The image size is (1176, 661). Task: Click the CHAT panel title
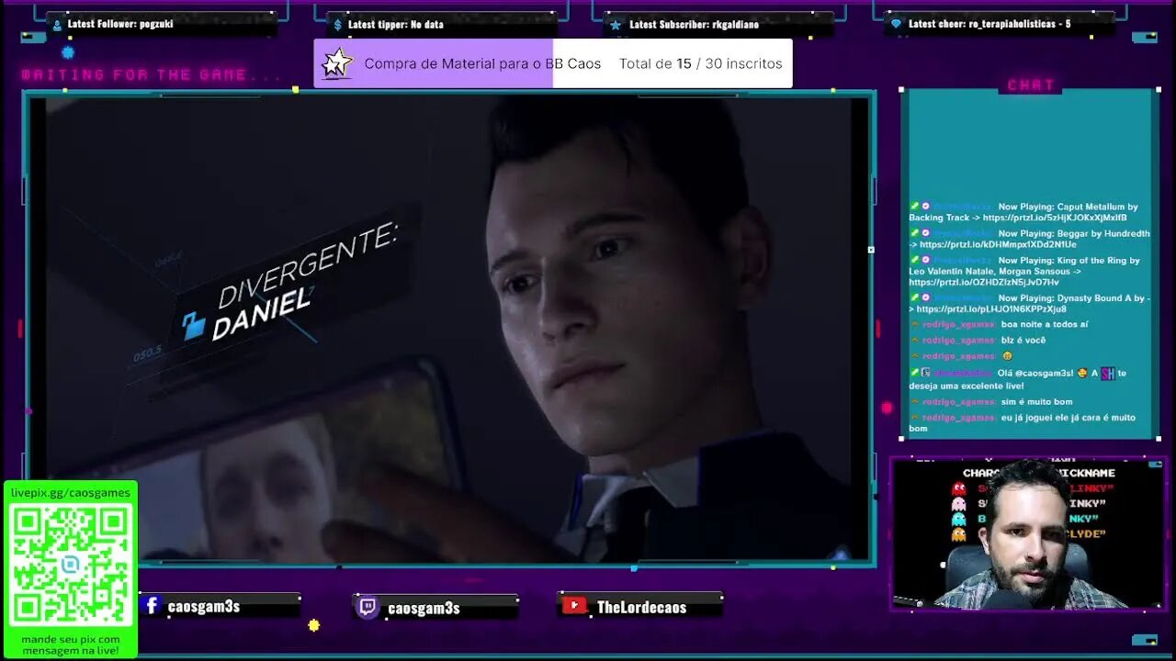point(1031,84)
